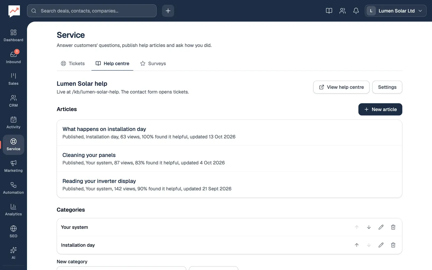Switch to the Tickets tab

(73, 63)
